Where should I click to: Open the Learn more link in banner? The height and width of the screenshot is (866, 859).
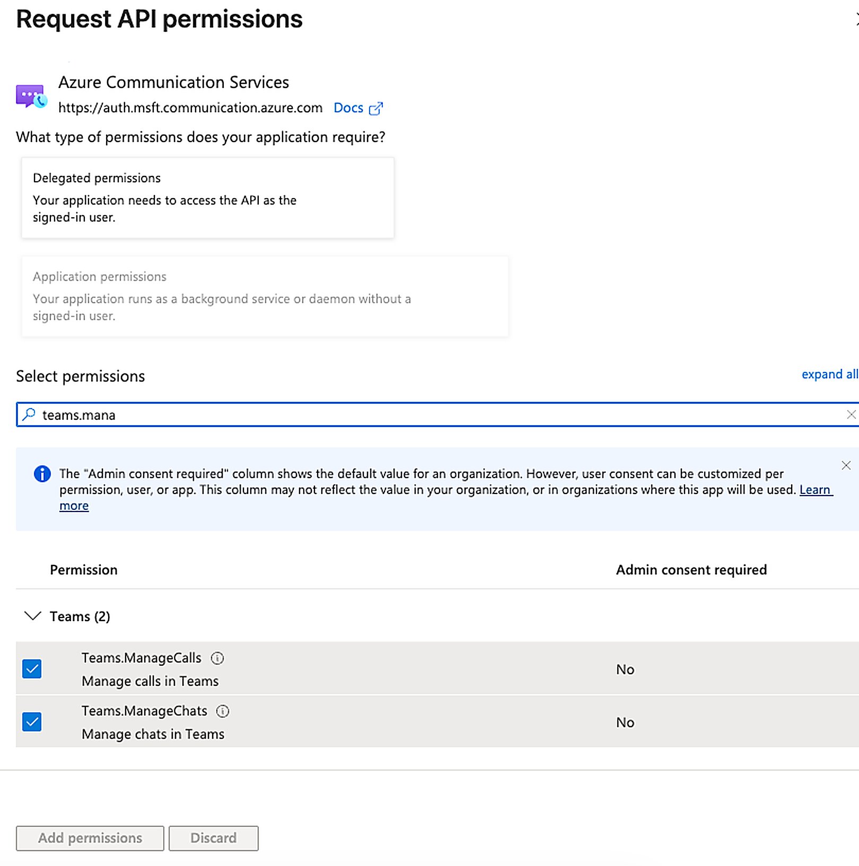point(816,490)
